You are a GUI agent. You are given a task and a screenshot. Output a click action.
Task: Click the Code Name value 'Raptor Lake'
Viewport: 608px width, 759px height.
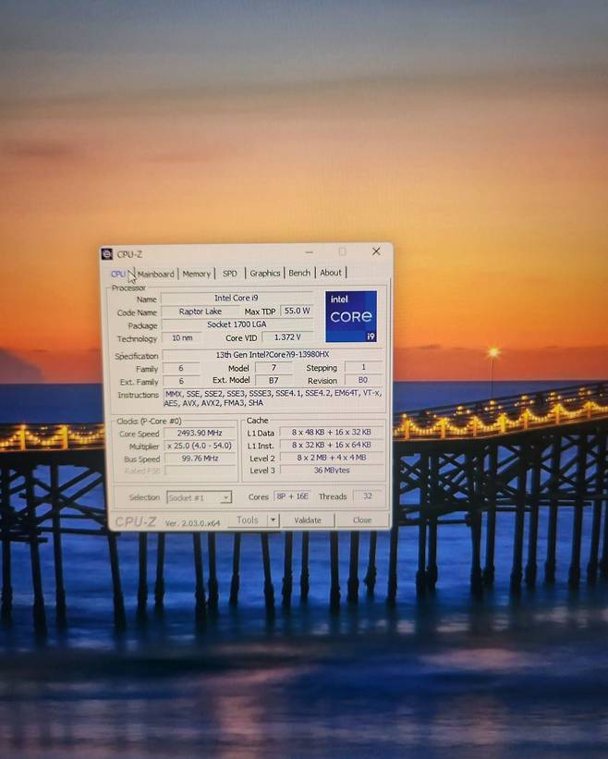click(201, 312)
